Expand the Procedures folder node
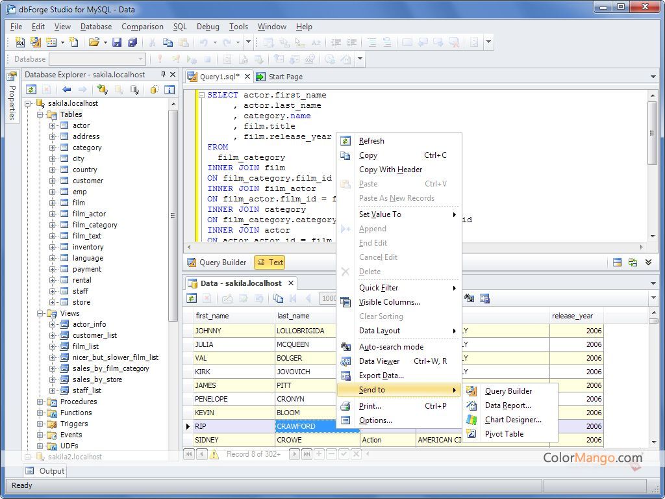 tap(40, 402)
